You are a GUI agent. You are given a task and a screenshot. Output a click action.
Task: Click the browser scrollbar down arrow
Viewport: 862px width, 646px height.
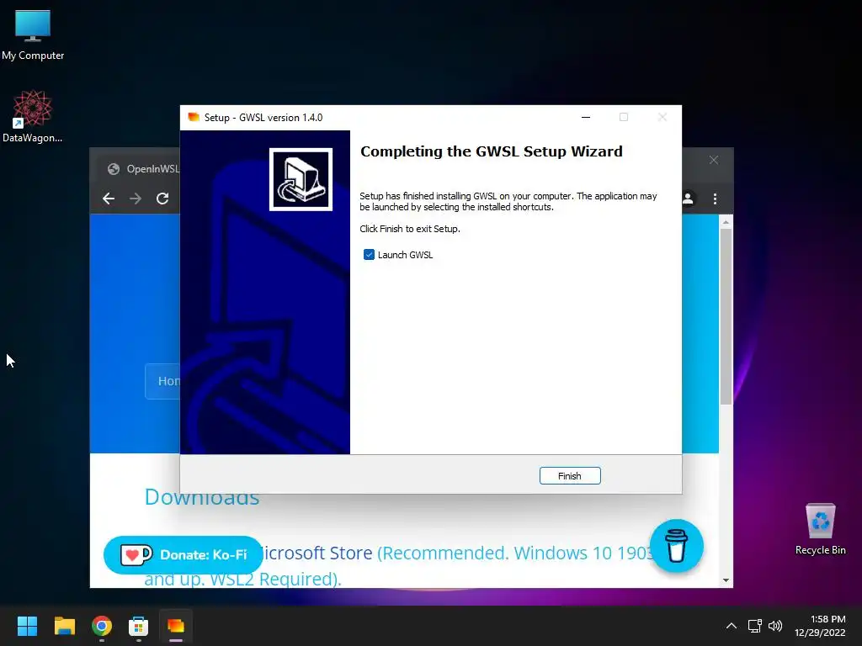coord(726,580)
